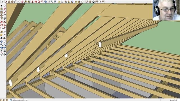Choose the Offset tool in top toolbar
The width and height of the screenshot is (180, 101).
(x=42, y=2)
